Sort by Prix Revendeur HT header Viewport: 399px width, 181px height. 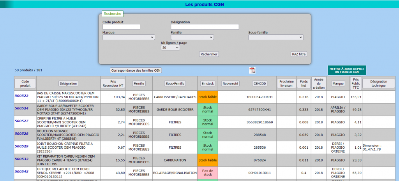tap(113, 83)
